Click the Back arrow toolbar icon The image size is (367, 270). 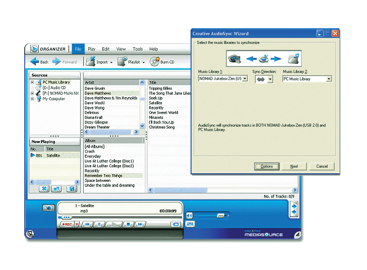click(34, 61)
